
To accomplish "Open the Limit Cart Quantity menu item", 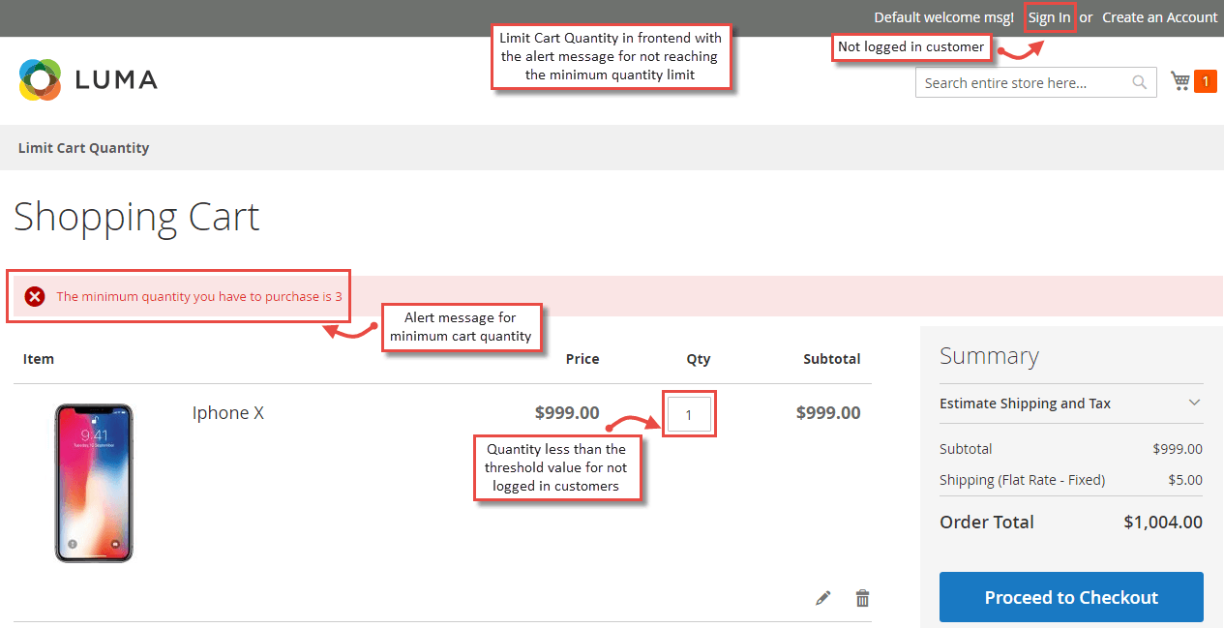I will click(84, 148).
